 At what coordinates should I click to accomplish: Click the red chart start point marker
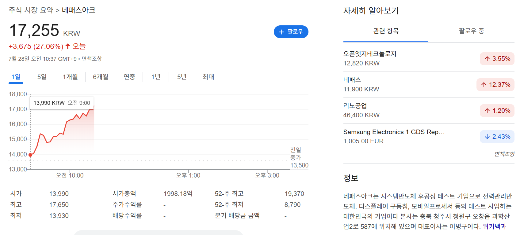(x=30, y=155)
